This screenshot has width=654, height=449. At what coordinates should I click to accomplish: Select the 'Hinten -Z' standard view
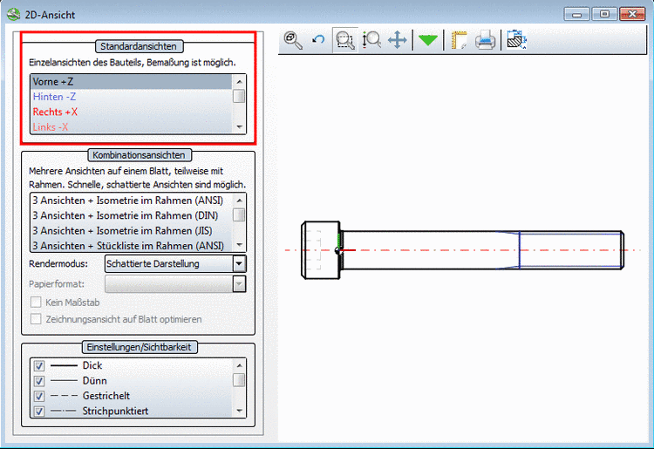(x=131, y=97)
